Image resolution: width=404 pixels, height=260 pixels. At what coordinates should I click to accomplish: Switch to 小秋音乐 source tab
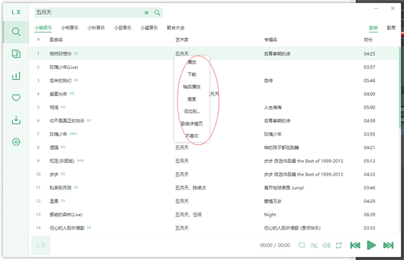(96, 28)
